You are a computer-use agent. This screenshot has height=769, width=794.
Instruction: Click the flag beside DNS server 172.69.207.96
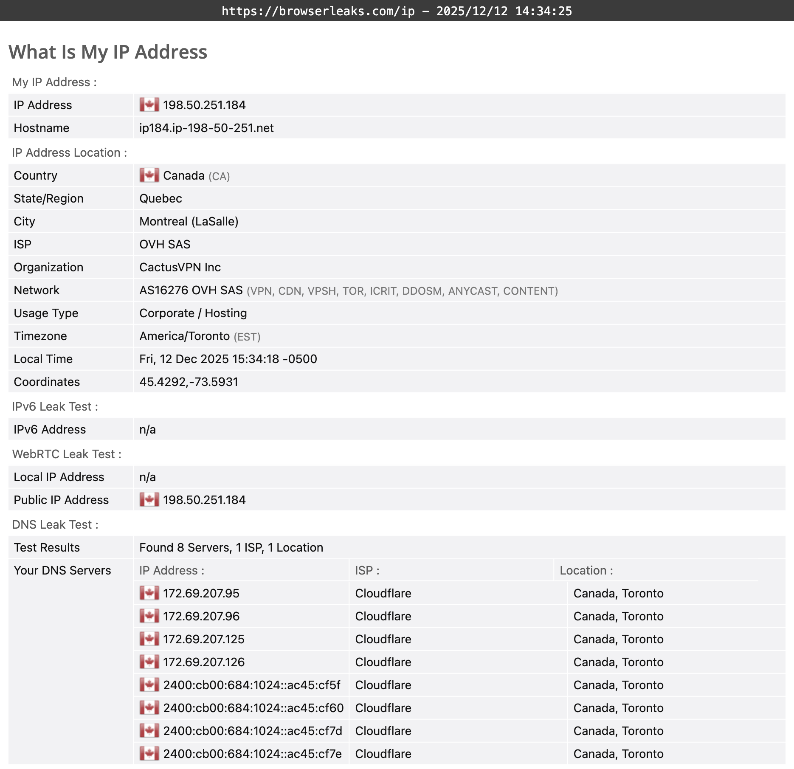pos(149,616)
